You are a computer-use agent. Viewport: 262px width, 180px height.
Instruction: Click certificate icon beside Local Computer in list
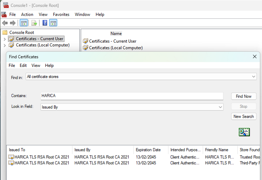tap(85, 48)
